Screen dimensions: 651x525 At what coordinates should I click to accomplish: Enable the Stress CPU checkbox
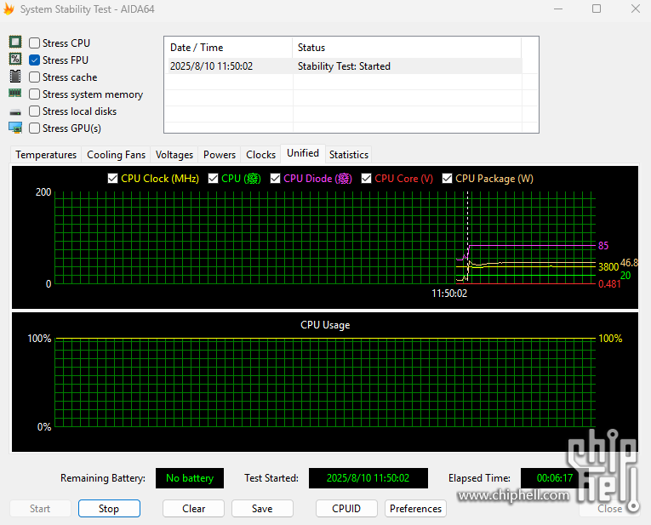(34, 43)
